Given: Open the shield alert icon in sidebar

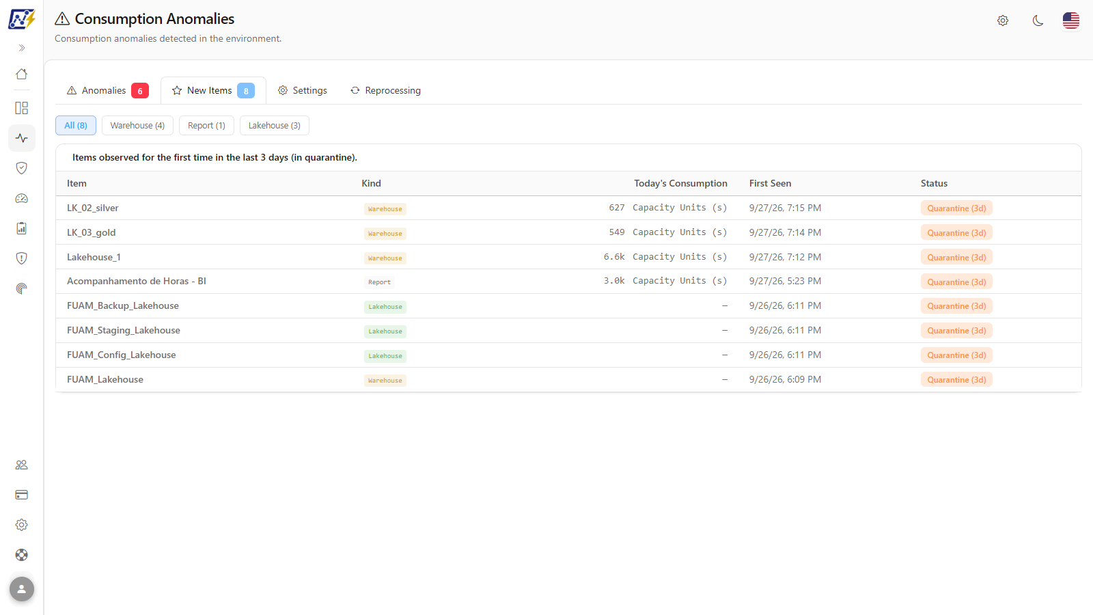Looking at the screenshot, I should tap(22, 258).
